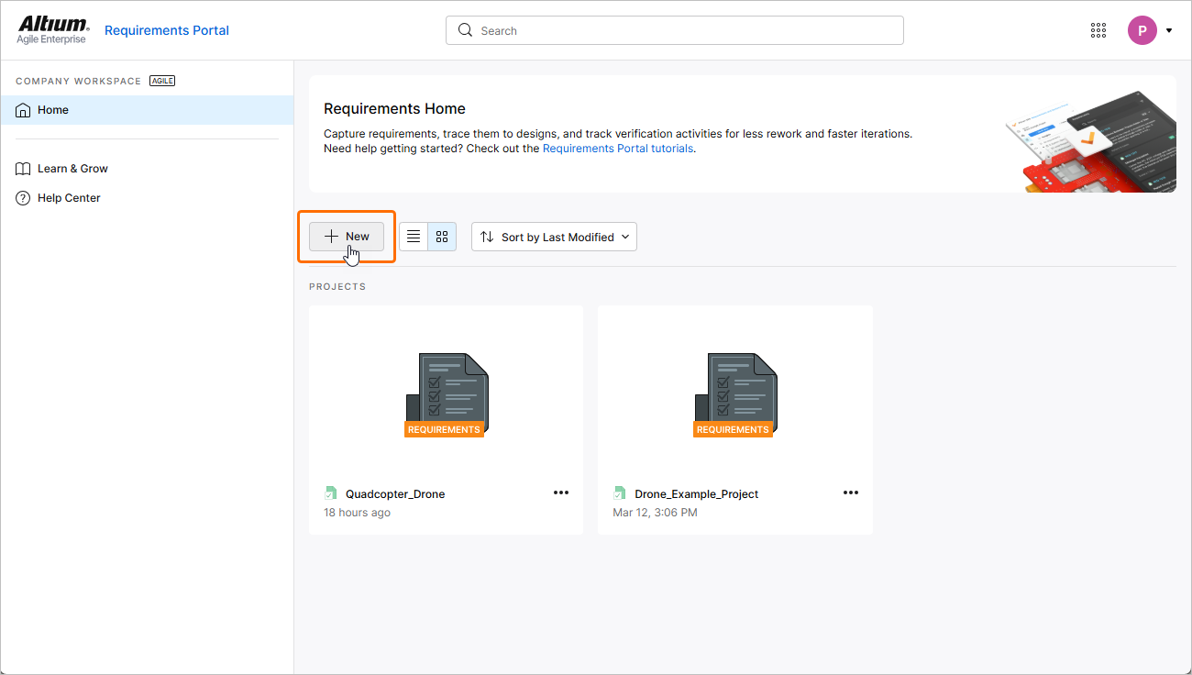The image size is (1192, 675).
Task: Open options menu for Quadcopter_Drone project
Action: (561, 492)
